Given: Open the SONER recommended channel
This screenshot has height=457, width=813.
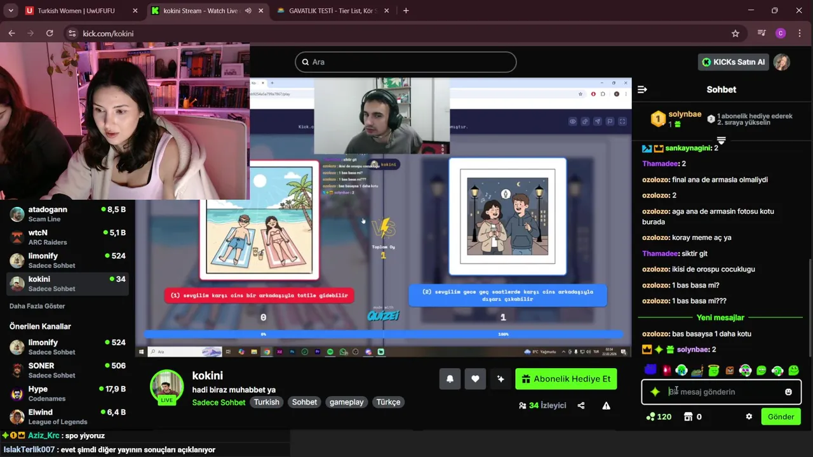Looking at the screenshot, I should tap(67, 370).
